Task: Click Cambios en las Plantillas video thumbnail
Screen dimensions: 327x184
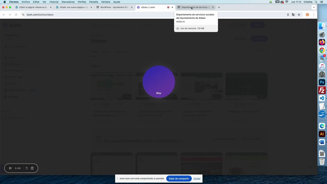Action: coord(112,86)
